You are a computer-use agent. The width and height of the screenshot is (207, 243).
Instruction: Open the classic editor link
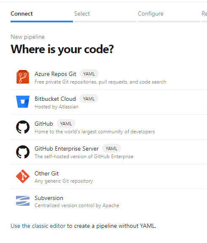point(38,226)
